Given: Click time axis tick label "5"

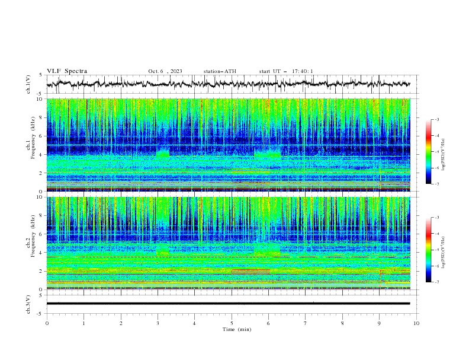Looking at the screenshot, I should (x=232, y=323).
